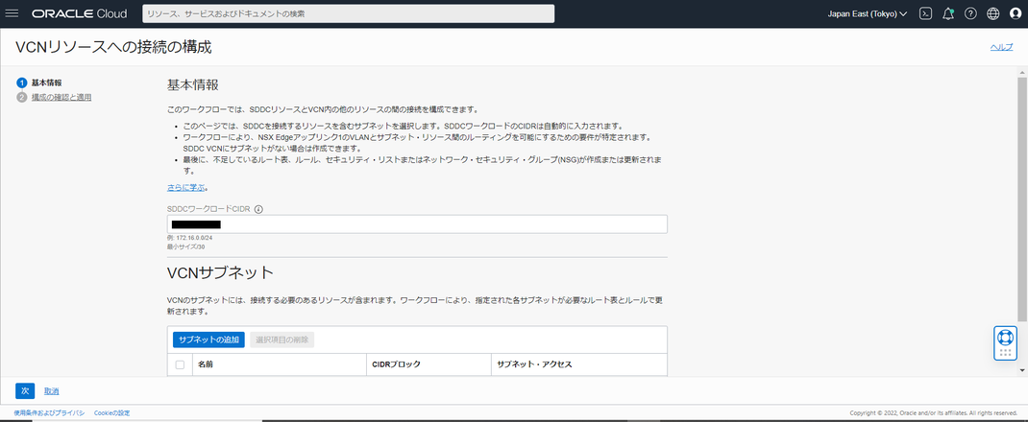The width and height of the screenshot is (1028, 422).
Task: Toggle the select-all checkbox in subnet table
Action: click(180, 364)
